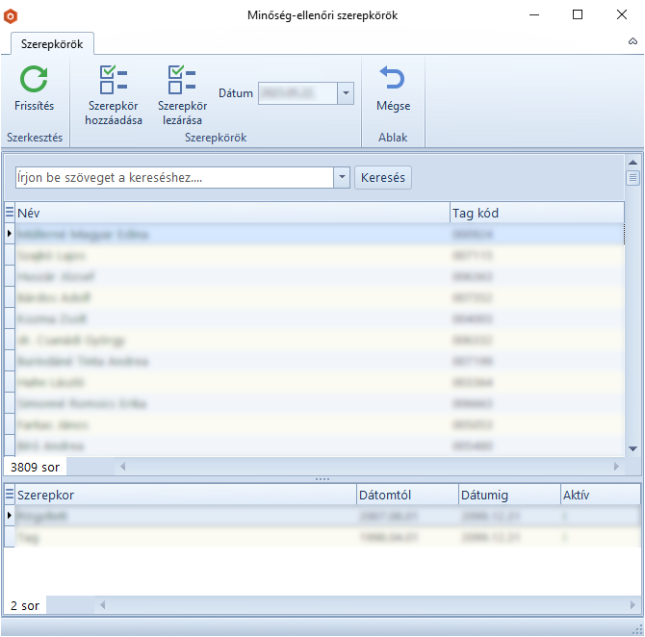Sort by the Dátumtól column header
Screen dimensions: 645x637
click(406, 495)
